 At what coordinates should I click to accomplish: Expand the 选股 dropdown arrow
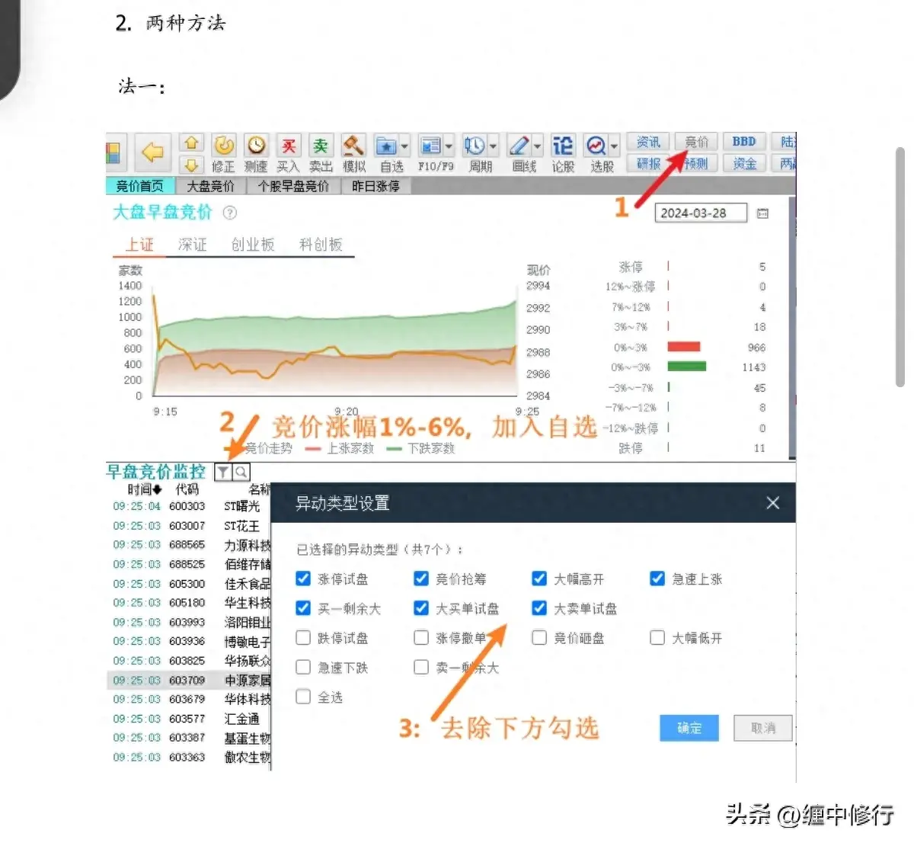tap(613, 146)
